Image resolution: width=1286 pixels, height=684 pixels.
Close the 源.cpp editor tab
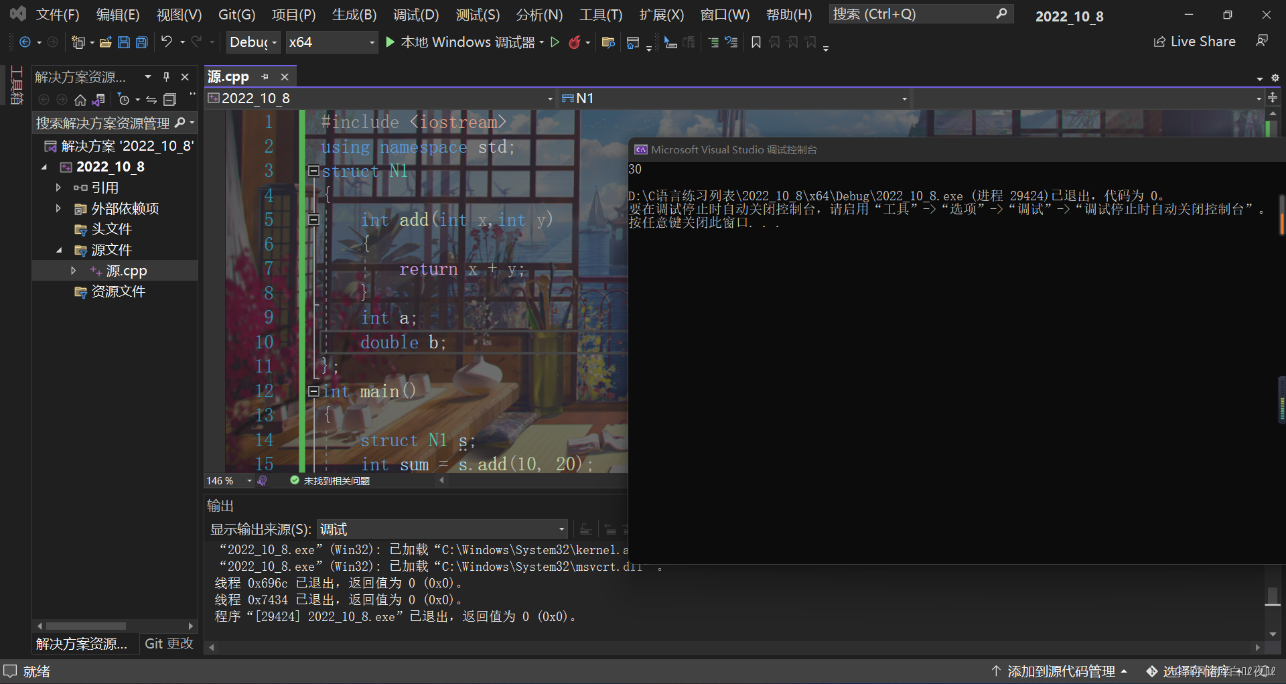(285, 76)
